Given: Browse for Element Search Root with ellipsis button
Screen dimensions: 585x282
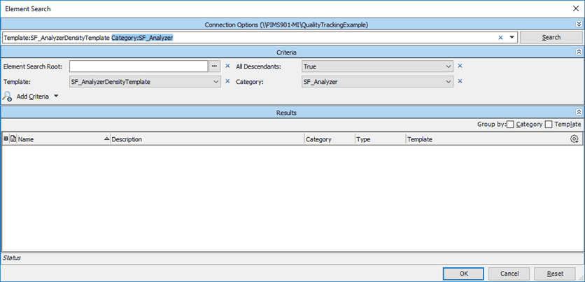Looking at the screenshot, I should [214, 66].
